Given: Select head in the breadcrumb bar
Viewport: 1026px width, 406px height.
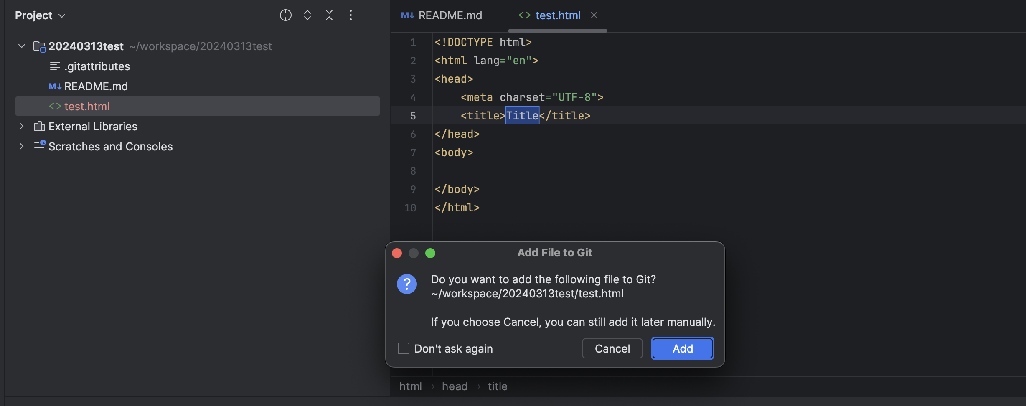Looking at the screenshot, I should point(455,386).
